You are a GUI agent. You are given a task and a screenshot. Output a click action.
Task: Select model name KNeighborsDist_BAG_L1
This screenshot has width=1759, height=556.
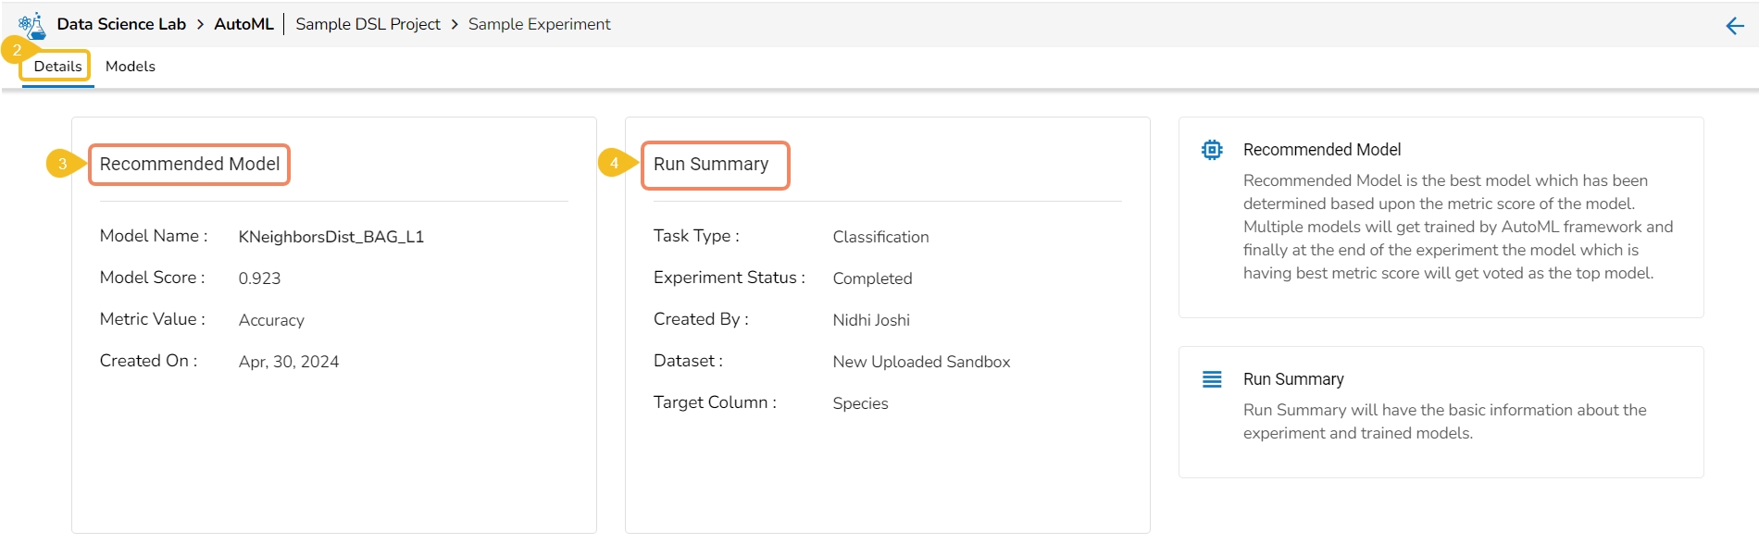coord(331,237)
